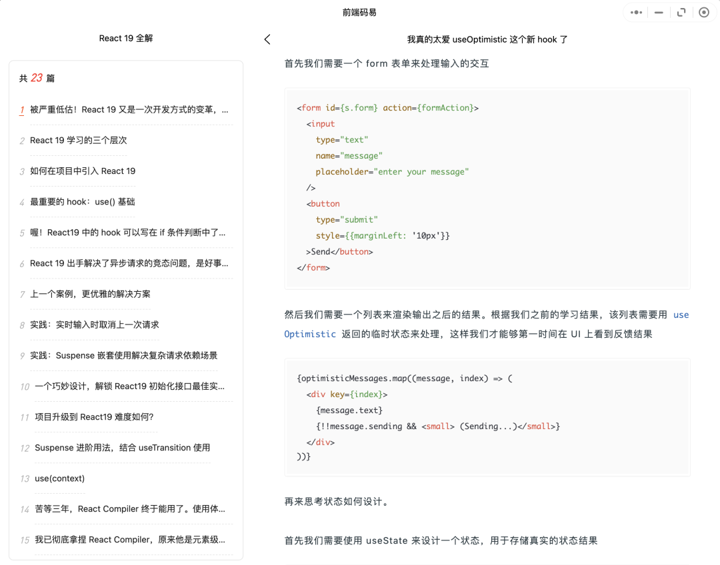Open article 3 如何在项目中引入 React 19
Image resolution: width=720 pixels, height=565 pixels.
(x=83, y=171)
